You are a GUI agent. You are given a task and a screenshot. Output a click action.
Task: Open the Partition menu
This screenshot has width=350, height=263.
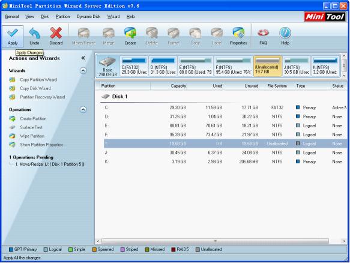pyautogui.click(x=62, y=17)
